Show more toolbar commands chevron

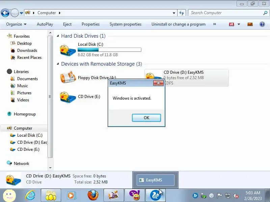coord(215,24)
